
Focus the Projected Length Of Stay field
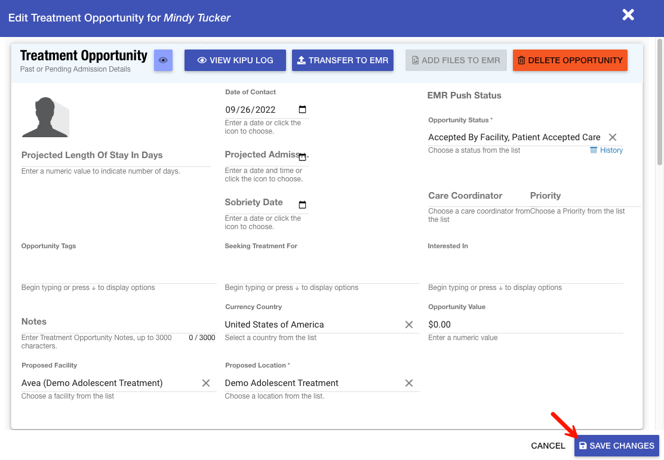pos(116,156)
